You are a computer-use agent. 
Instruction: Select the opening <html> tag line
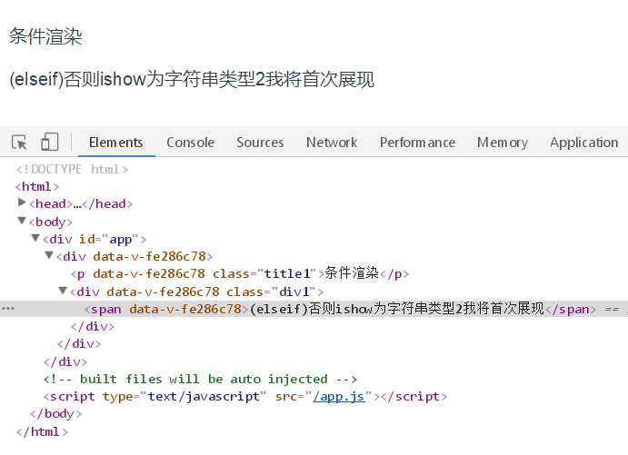click(x=37, y=186)
